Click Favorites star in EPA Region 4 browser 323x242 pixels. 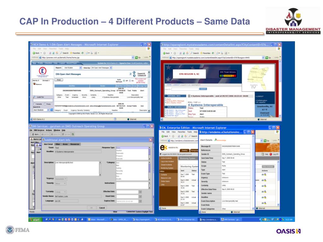[202, 53]
